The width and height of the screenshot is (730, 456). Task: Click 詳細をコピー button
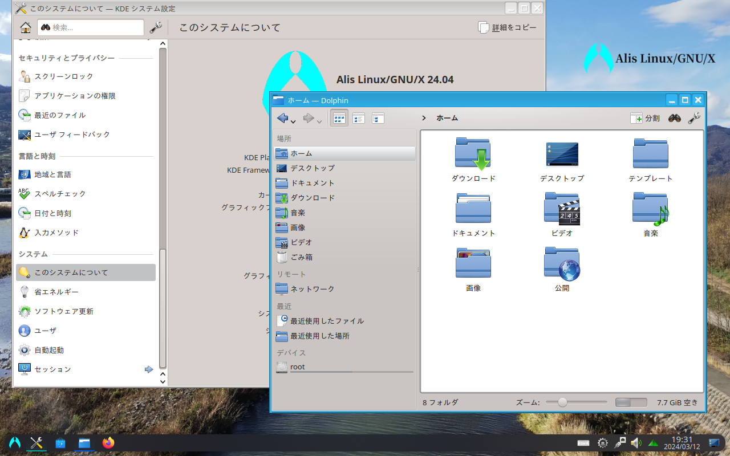(x=507, y=27)
